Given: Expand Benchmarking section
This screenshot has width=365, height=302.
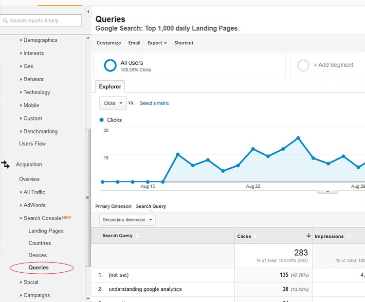Looking at the screenshot, I should point(38,131).
